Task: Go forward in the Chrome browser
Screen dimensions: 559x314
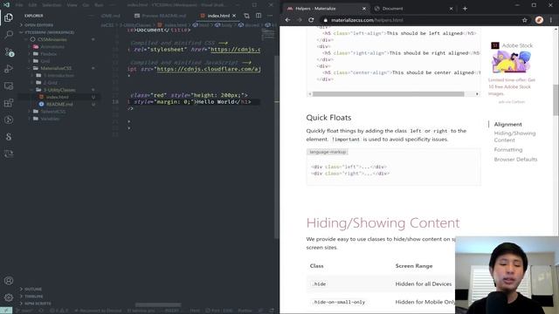Action: coord(300,20)
